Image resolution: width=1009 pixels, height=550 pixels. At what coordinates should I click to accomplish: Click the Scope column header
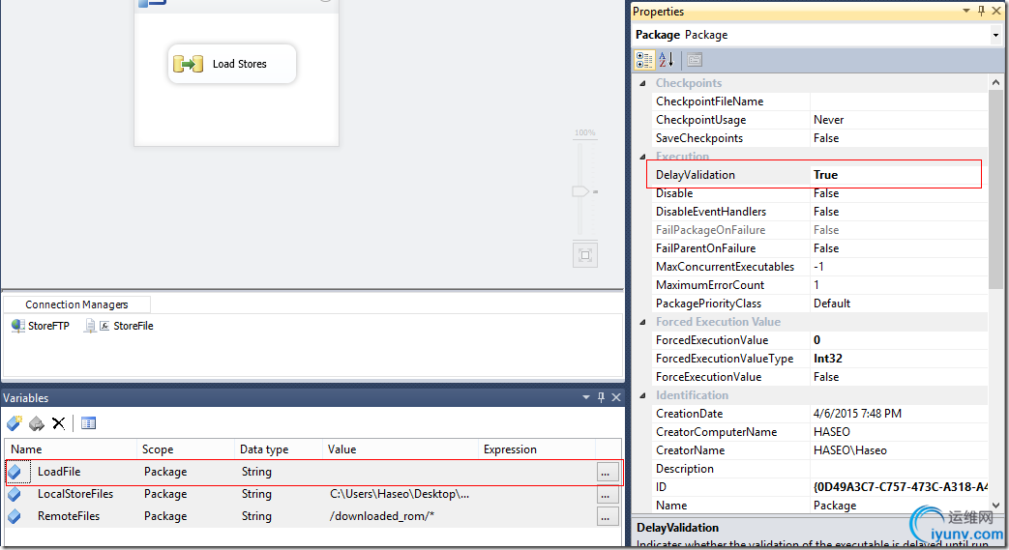click(x=186, y=449)
